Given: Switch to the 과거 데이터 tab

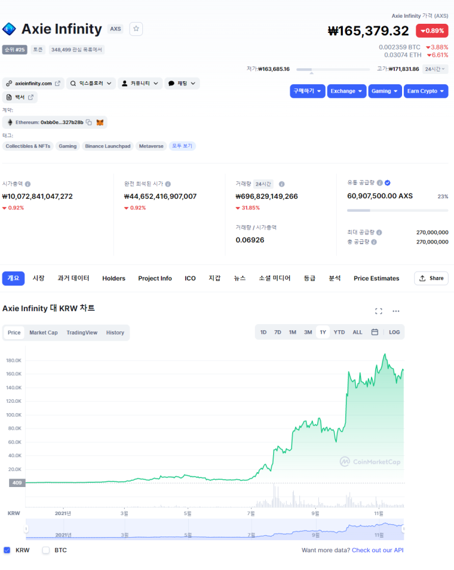Looking at the screenshot, I should click(x=73, y=278).
